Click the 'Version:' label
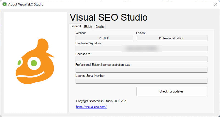The image size is (220, 117). click(x=81, y=33)
